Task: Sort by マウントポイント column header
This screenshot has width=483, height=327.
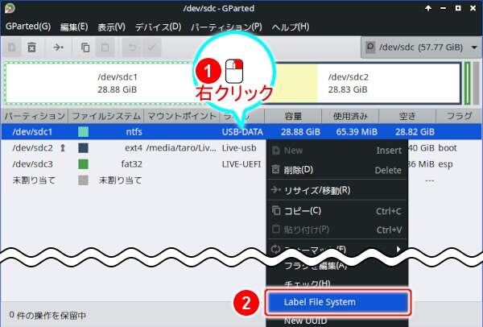Action: [182, 116]
